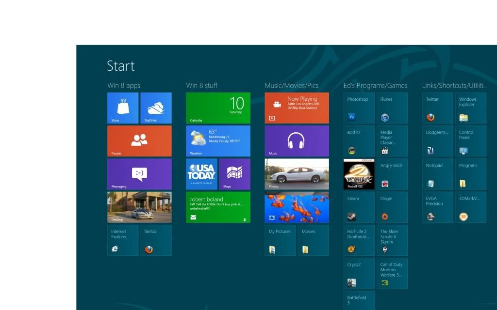Open the Steam tile
Viewport: 497px width, 310px height.
[x=359, y=207]
